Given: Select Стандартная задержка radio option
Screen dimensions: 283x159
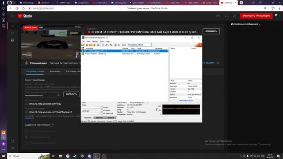Looking at the screenshot, I should (27, 131).
